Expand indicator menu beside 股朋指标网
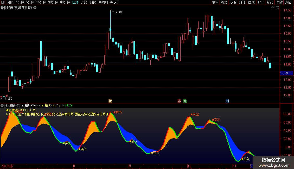294x169 pixels. (2, 105)
